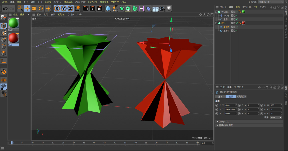Toggle X axis lock button
Viewport: 288px width, 151px height.
[57, 9]
